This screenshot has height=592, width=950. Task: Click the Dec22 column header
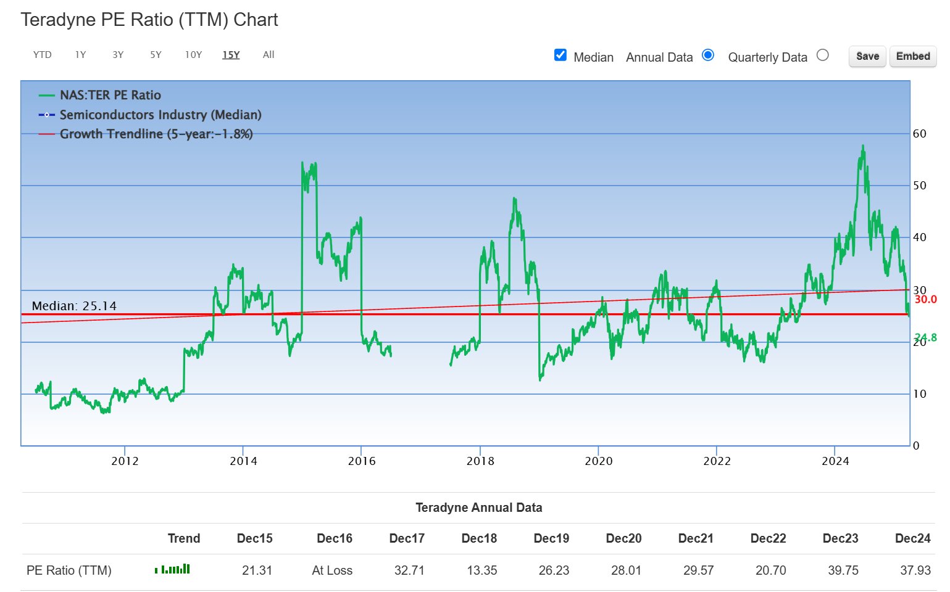[768, 538]
